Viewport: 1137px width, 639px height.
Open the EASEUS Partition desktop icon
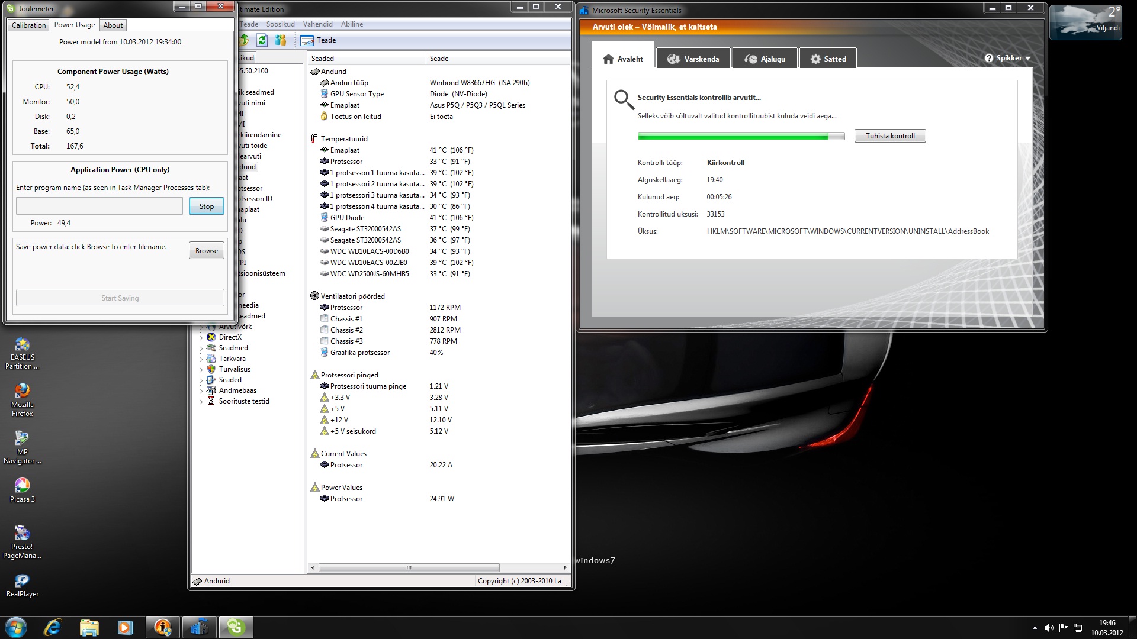[x=22, y=354]
